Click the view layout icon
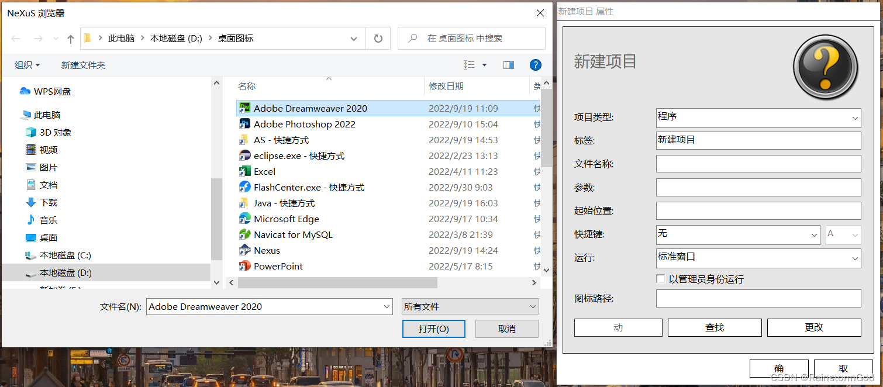This screenshot has width=883, height=387. tap(469, 65)
